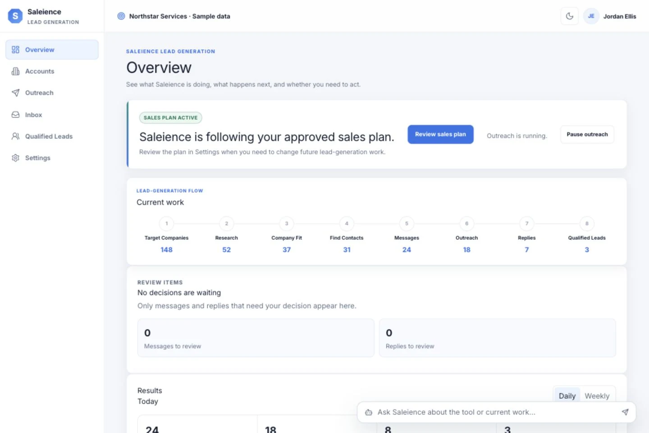
Task: Open Inbox using the tray icon
Action: click(x=15, y=115)
